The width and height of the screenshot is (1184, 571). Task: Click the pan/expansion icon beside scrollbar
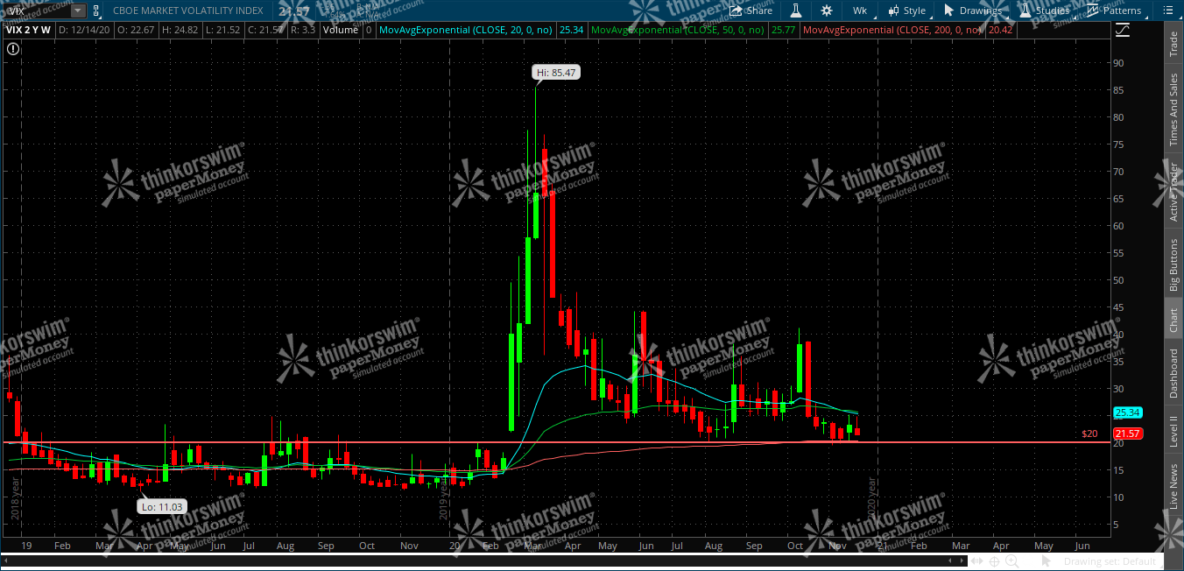976,561
